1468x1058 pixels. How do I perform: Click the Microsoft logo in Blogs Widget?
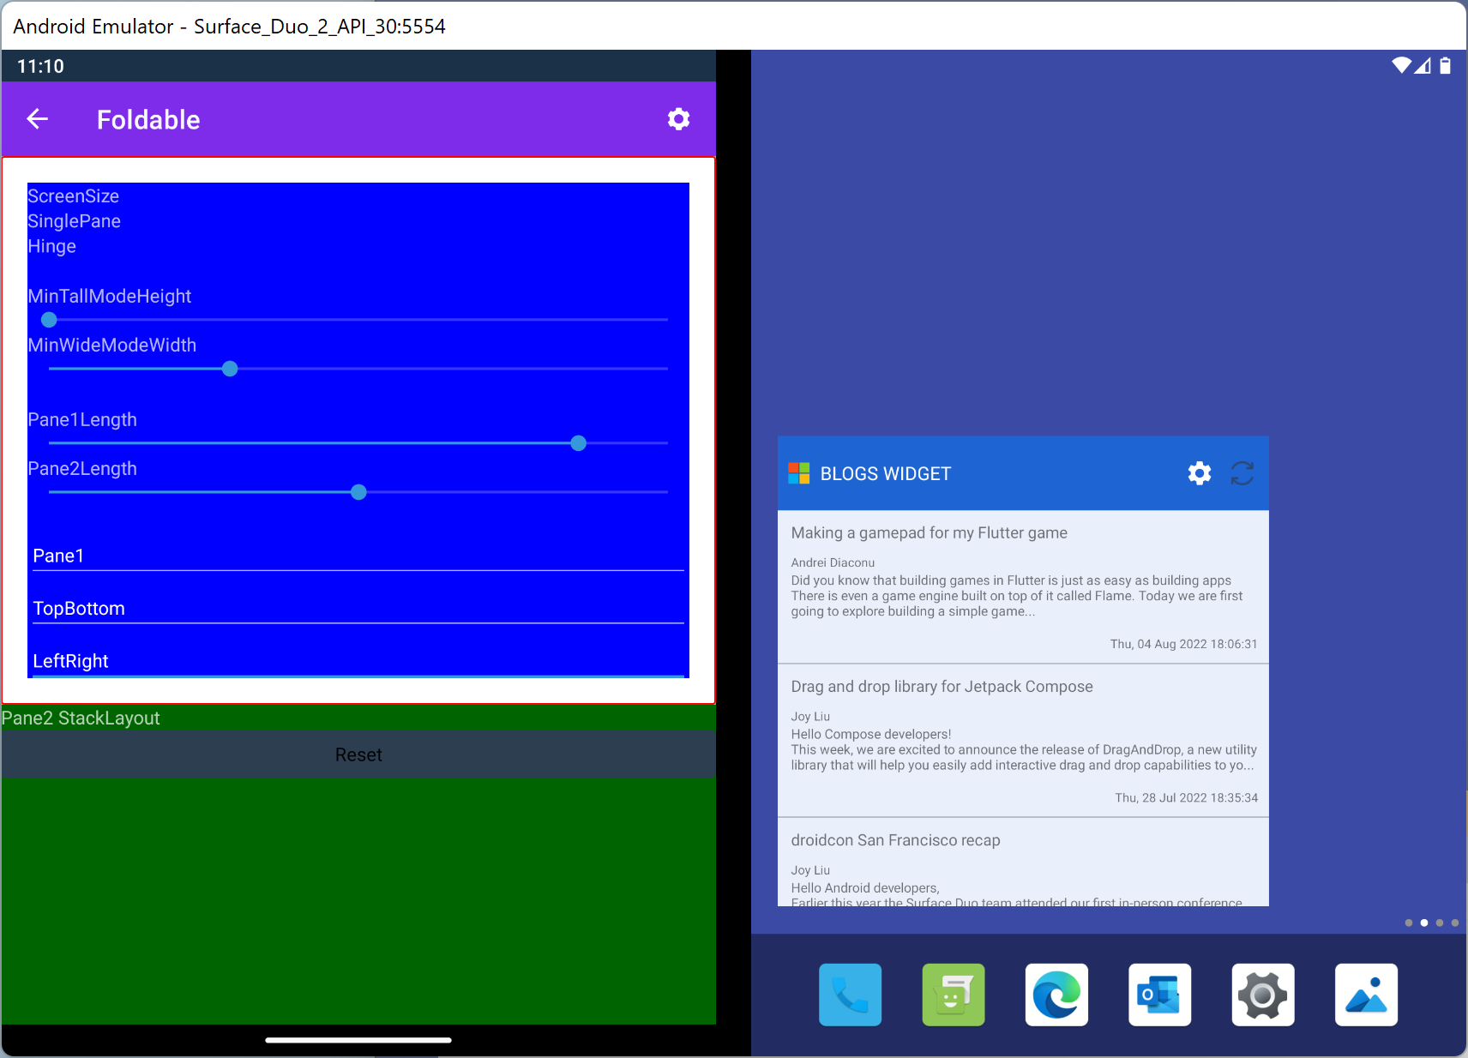coord(799,473)
